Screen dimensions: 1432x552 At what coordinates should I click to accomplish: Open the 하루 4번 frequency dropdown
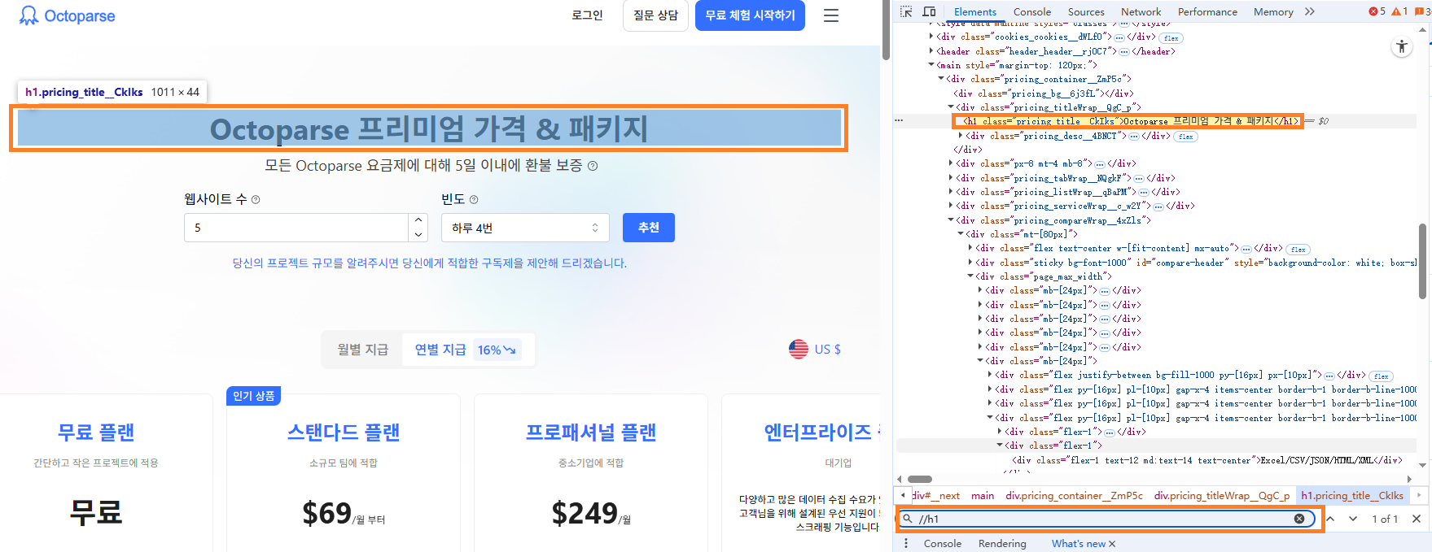(525, 228)
